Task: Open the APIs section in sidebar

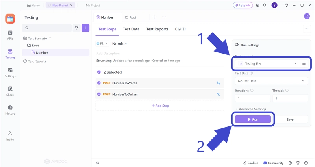Action: (10, 35)
